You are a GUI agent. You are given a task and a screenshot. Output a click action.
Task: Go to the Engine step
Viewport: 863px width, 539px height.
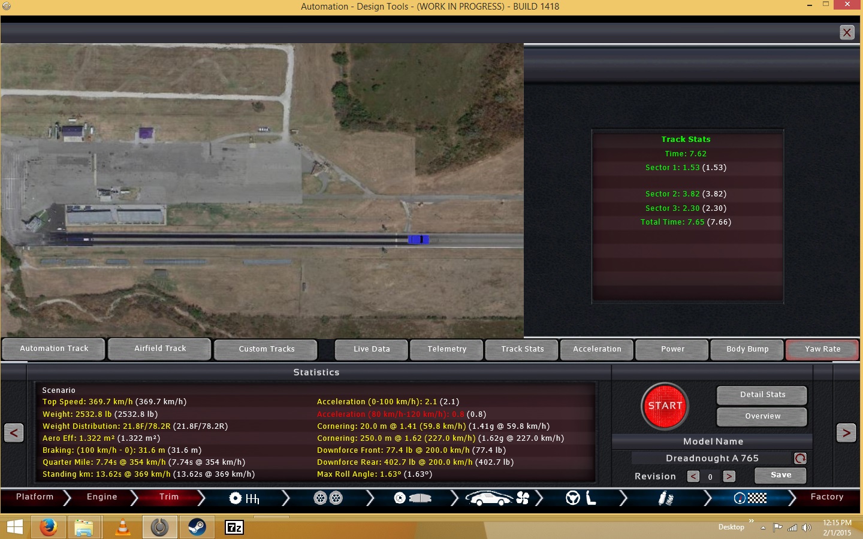click(x=102, y=497)
